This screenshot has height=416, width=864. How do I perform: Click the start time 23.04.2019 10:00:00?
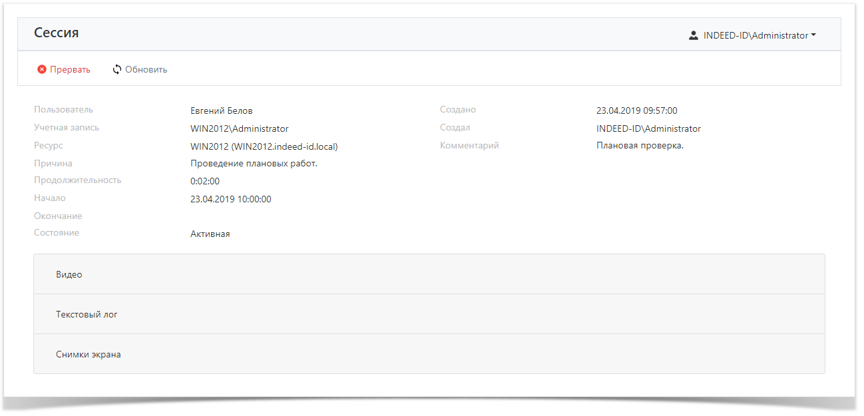(230, 199)
